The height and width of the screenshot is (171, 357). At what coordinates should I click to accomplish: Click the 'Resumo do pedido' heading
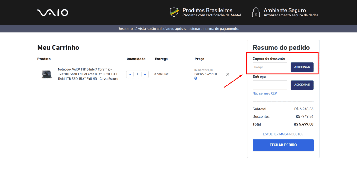pyautogui.click(x=281, y=48)
